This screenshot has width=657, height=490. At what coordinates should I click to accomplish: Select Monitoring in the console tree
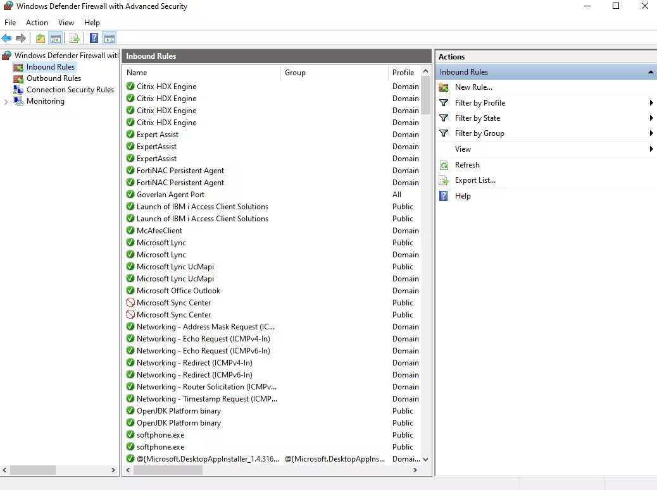pyautogui.click(x=45, y=101)
